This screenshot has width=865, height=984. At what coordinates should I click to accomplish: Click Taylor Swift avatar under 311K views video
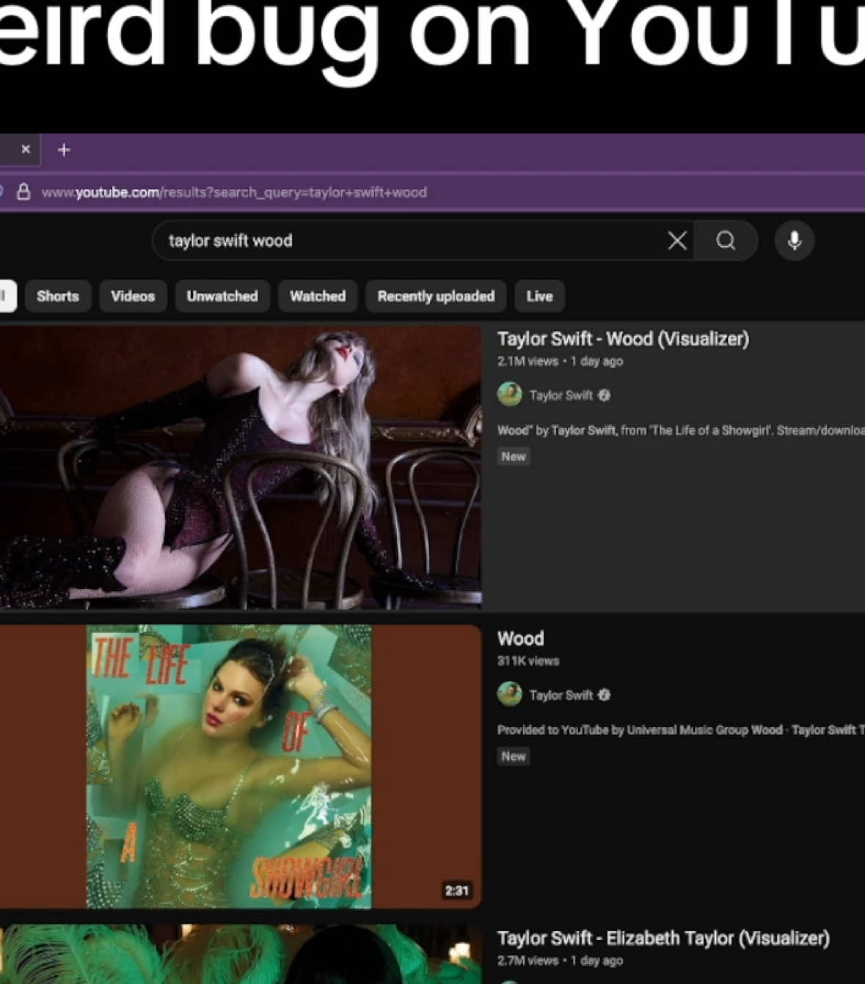510,694
